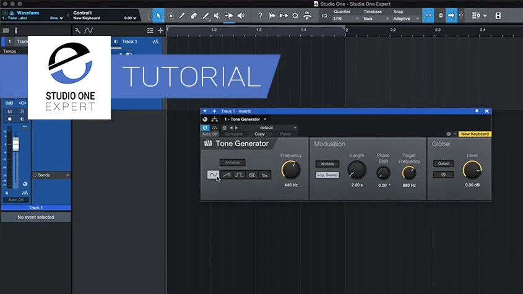Select the Listen speaker tool
This screenshot has height=294, width=523.
241,15
